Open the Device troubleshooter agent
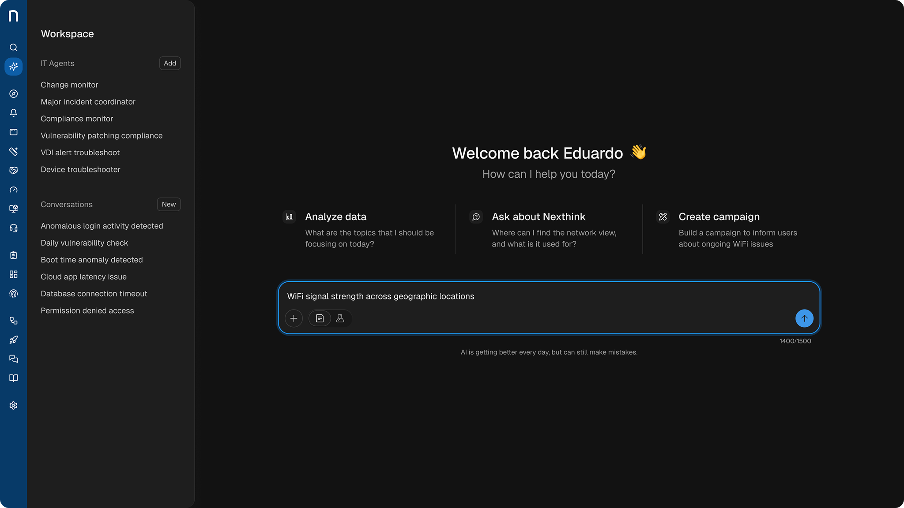Viewport: 904px width, 508px height. [80, 170]
